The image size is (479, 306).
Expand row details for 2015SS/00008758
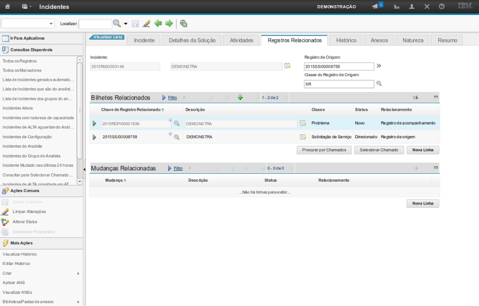coord(94,137)
